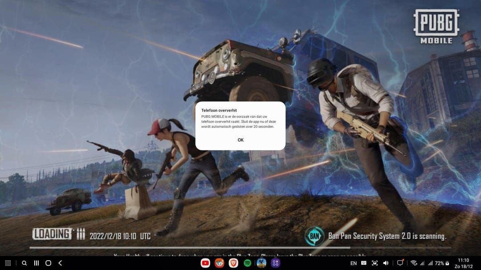Click the dialog message about PUBG MOBILE overheating

[x=239, y=121]
